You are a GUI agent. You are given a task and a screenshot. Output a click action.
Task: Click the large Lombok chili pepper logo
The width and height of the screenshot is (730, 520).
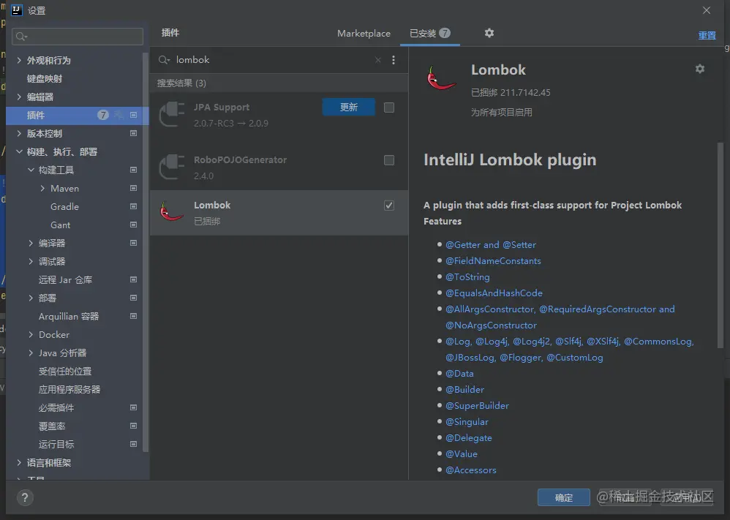pos(440,78)
